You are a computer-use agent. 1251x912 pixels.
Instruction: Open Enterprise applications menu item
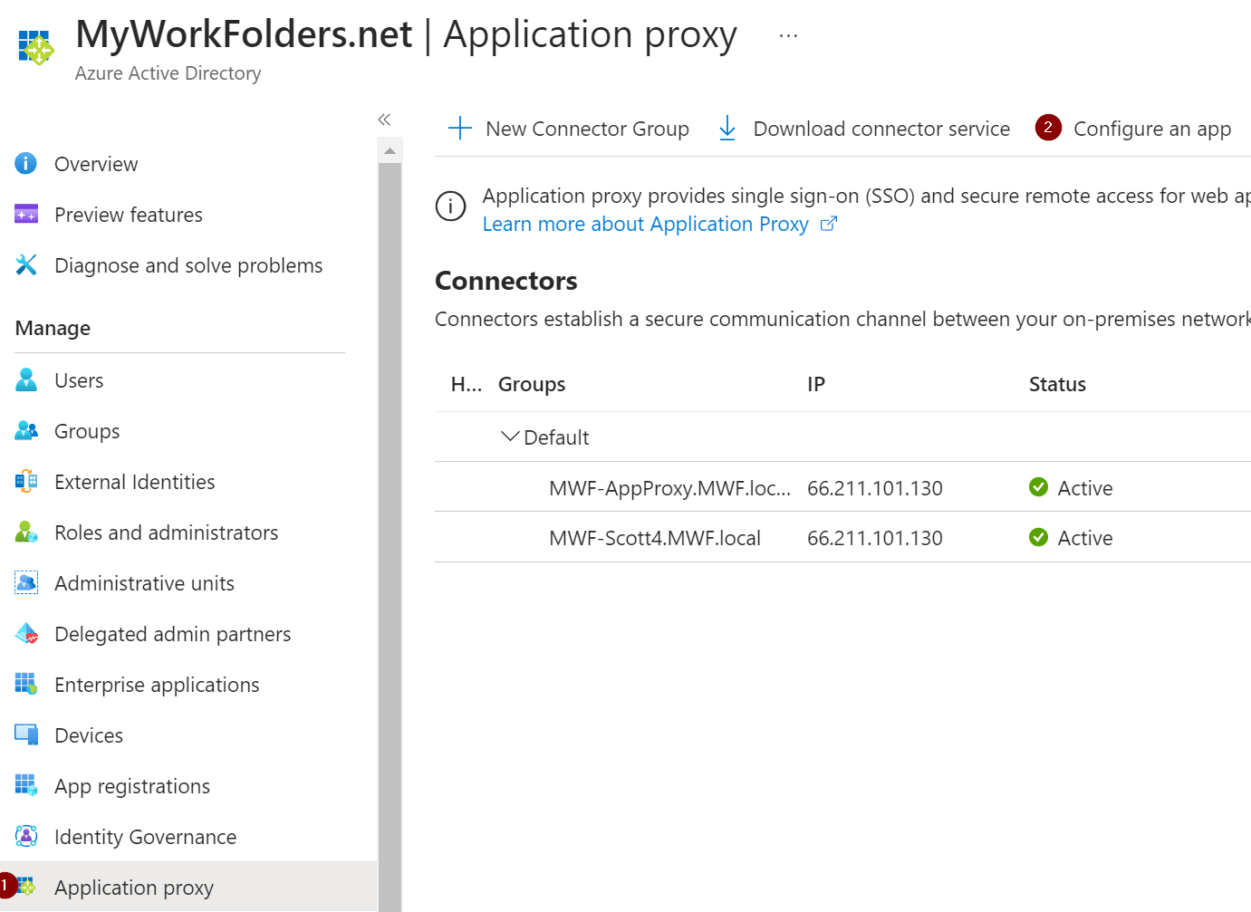pos(157,685)
